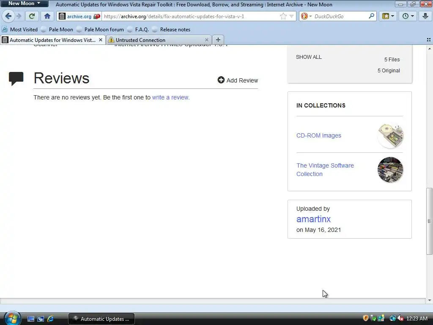The height and width of the screenshot is (325, 433).
Task: Open the tab groups icon
Action: (429, 40)
